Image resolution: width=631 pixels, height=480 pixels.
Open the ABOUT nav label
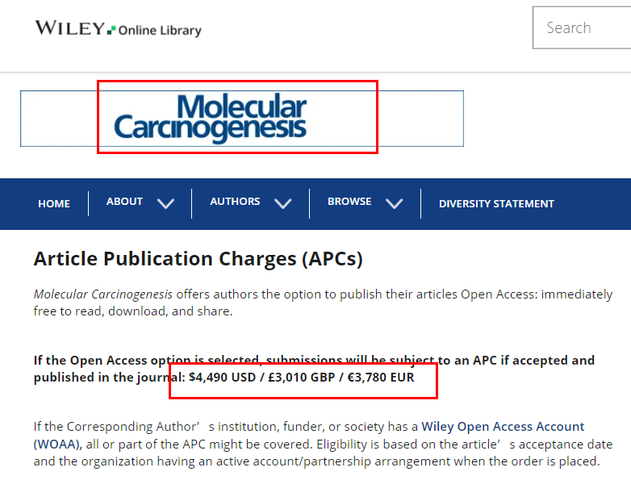124,202
